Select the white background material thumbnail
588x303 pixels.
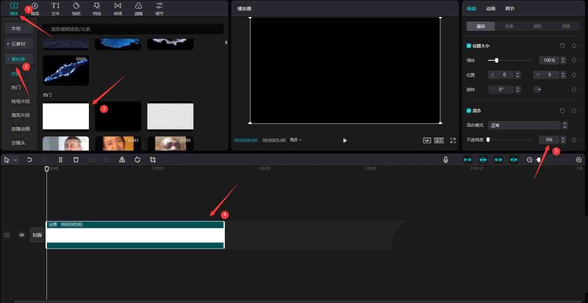click(66, 116)
